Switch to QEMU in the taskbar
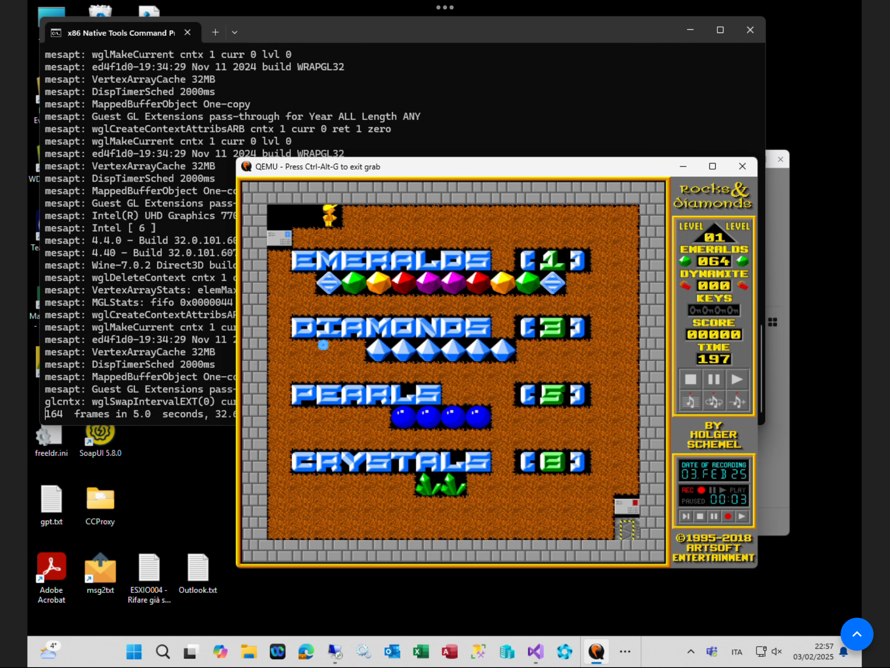 tap(596, 652)
